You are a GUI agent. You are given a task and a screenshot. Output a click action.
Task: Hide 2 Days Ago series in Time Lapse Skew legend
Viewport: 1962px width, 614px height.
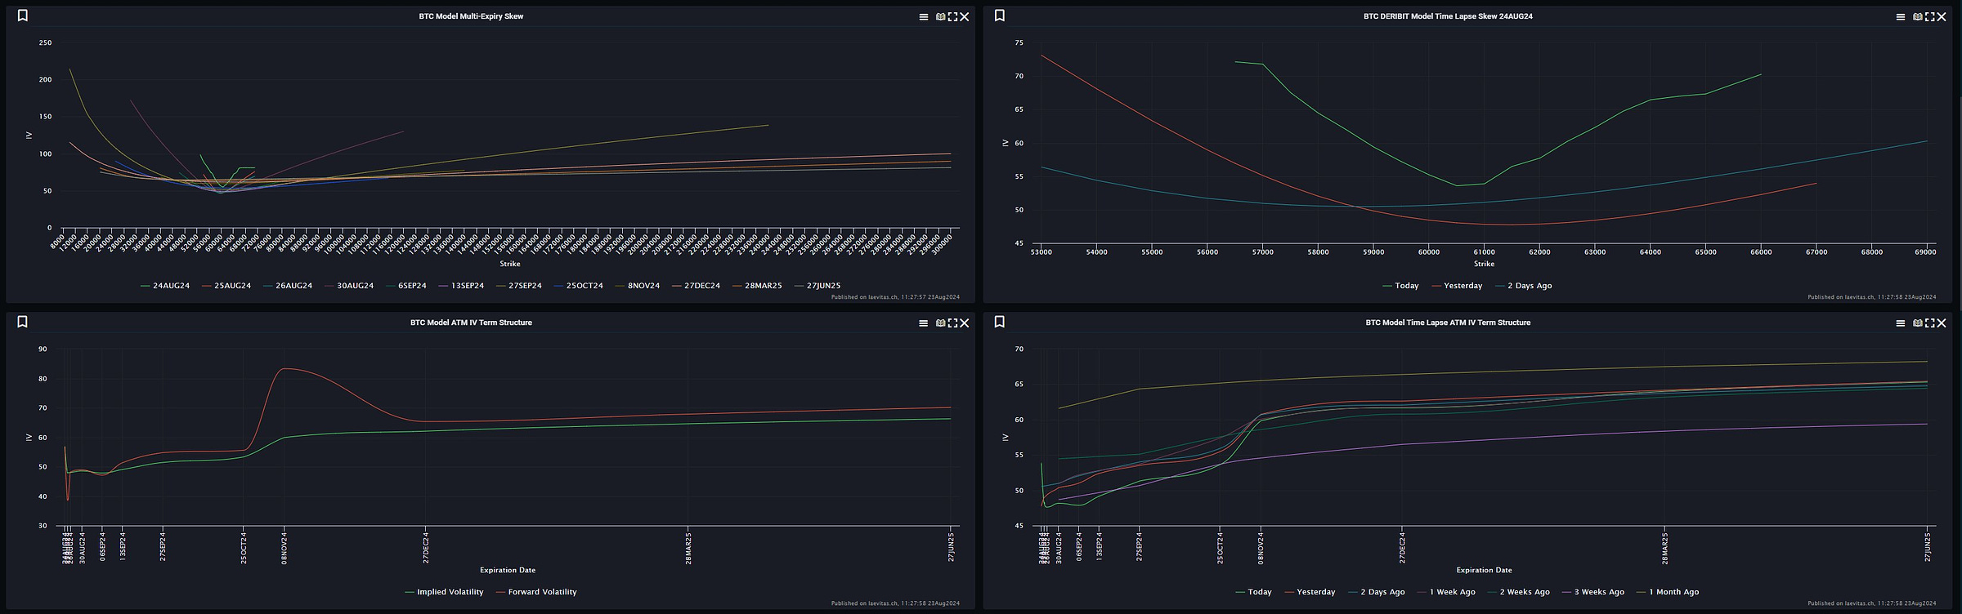pos(1523,286)
